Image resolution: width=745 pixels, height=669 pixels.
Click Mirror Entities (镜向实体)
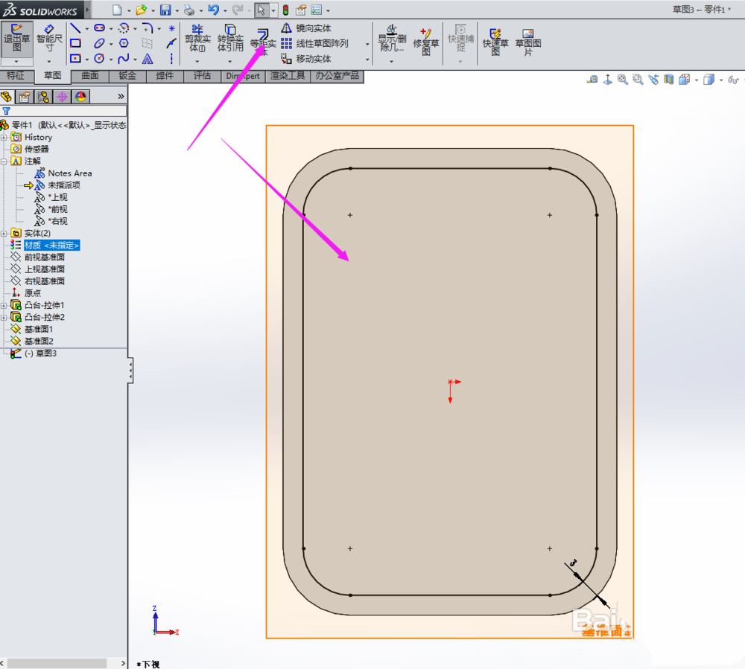coord(306,28)
